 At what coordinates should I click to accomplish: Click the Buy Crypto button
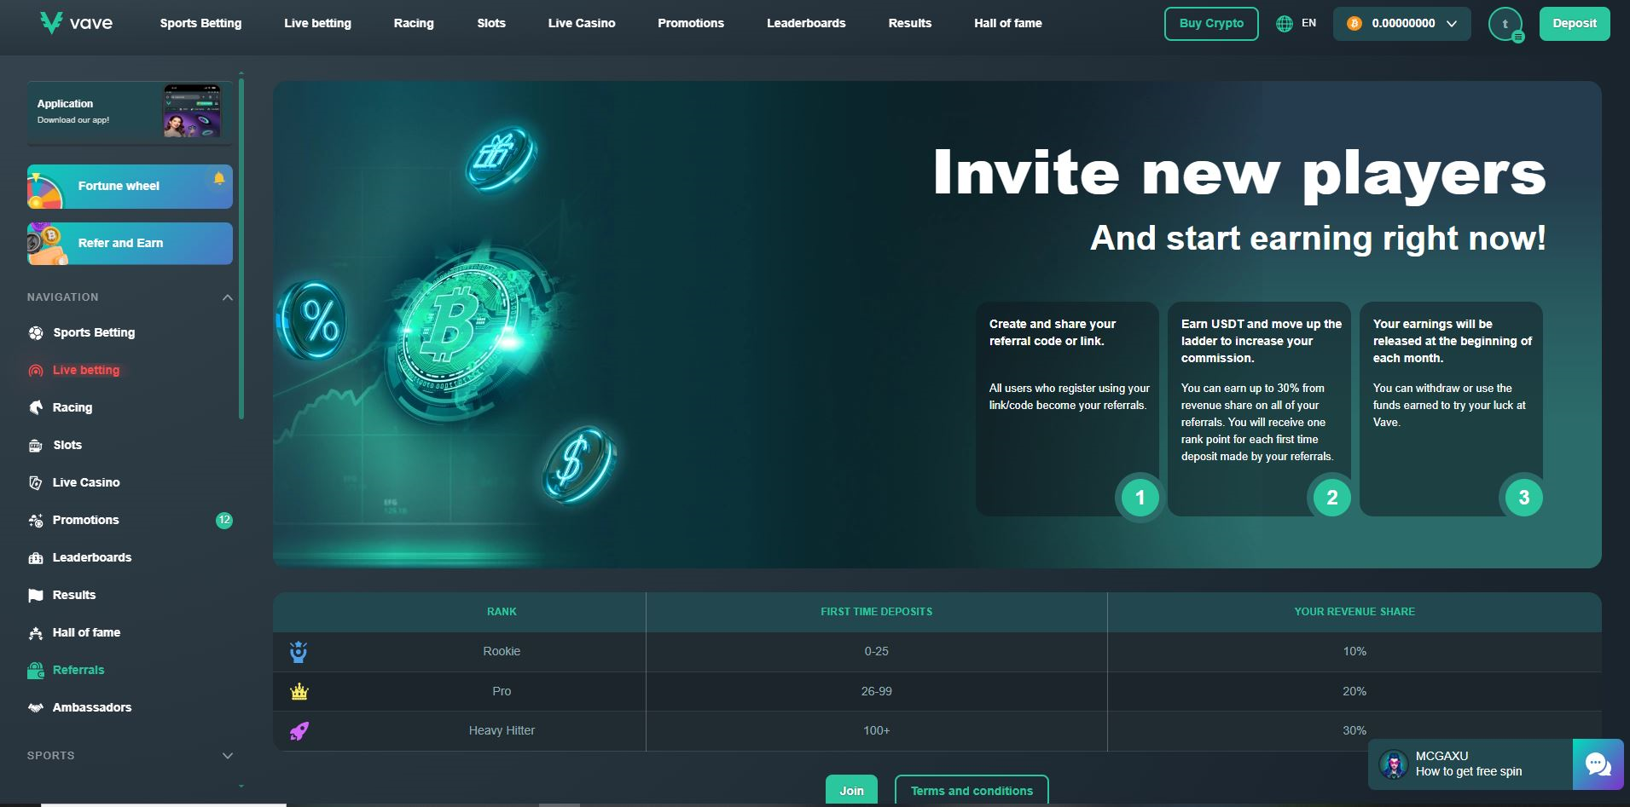[1210, 24]
